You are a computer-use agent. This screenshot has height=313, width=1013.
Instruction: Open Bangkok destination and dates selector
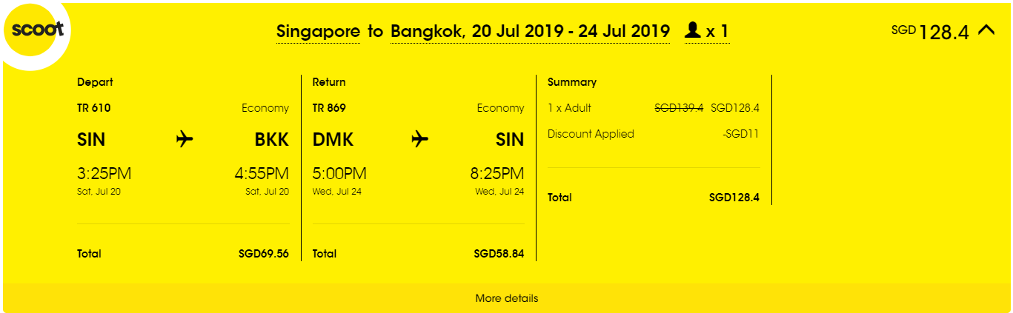(530, 32)
